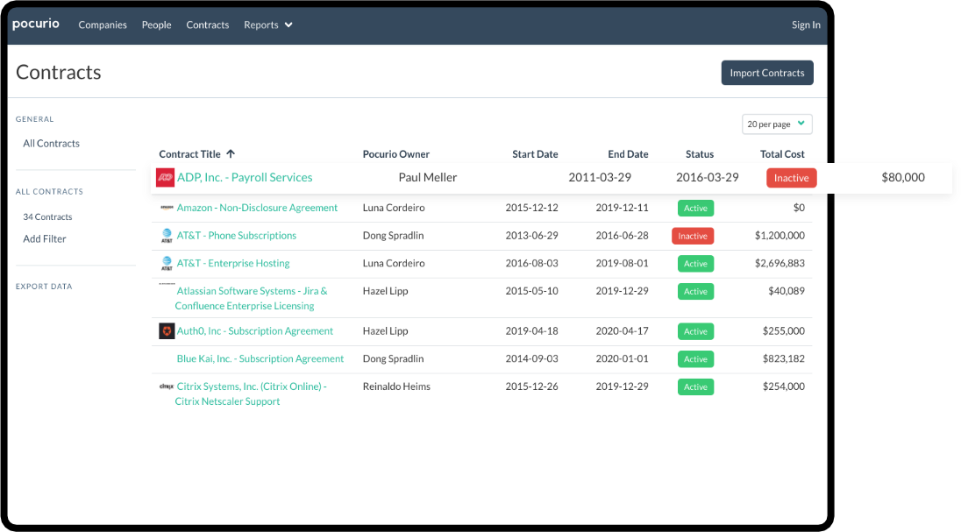The width and height of the screenshot is (961, 532).
Task: Click end date 2019-08-01
Action: click(x=622, y=263)
